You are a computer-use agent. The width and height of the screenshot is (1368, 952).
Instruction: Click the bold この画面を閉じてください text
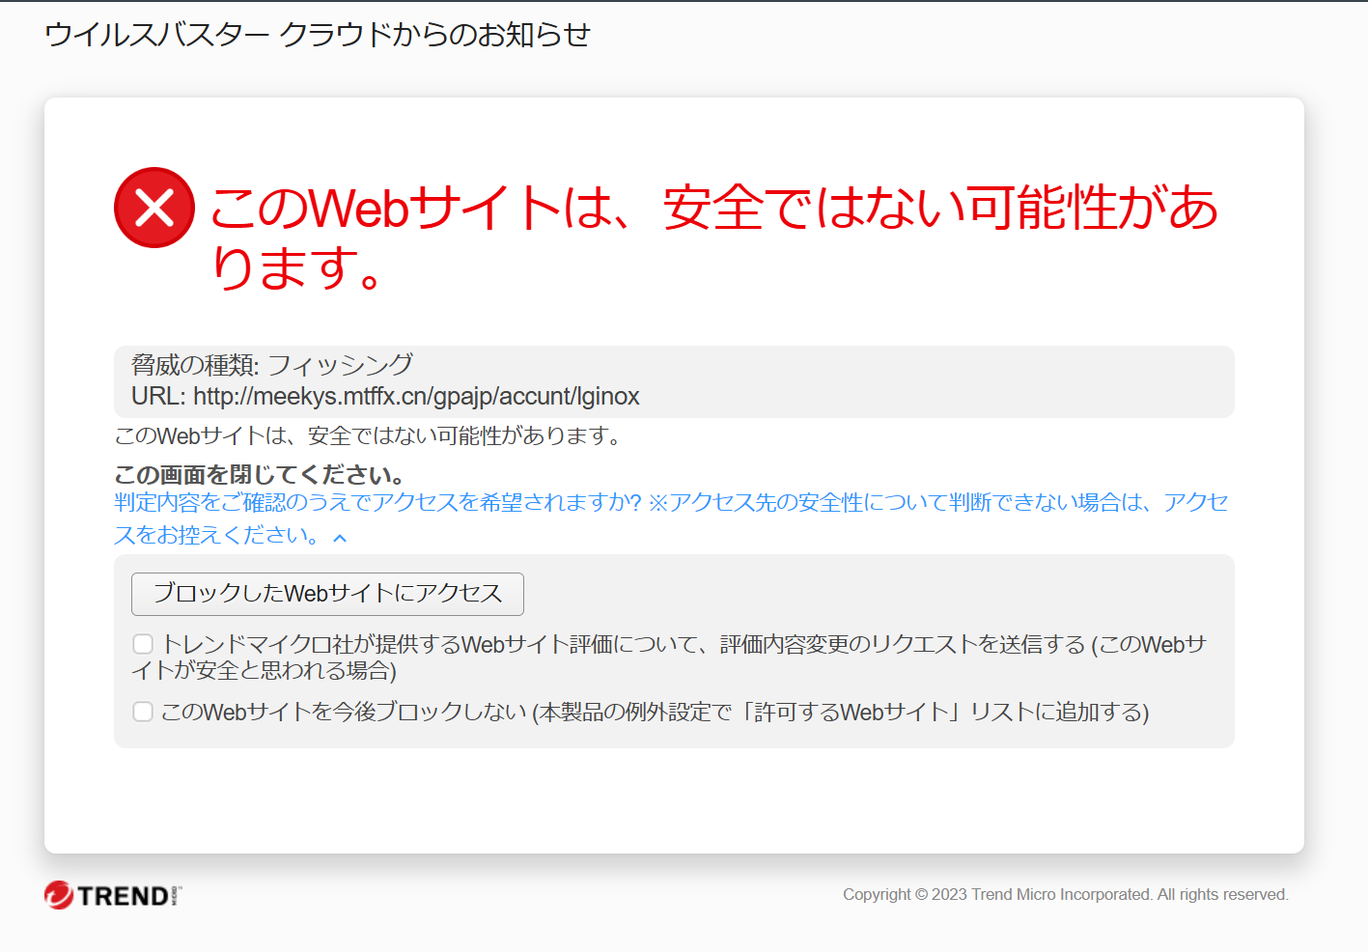pos(259,475)
